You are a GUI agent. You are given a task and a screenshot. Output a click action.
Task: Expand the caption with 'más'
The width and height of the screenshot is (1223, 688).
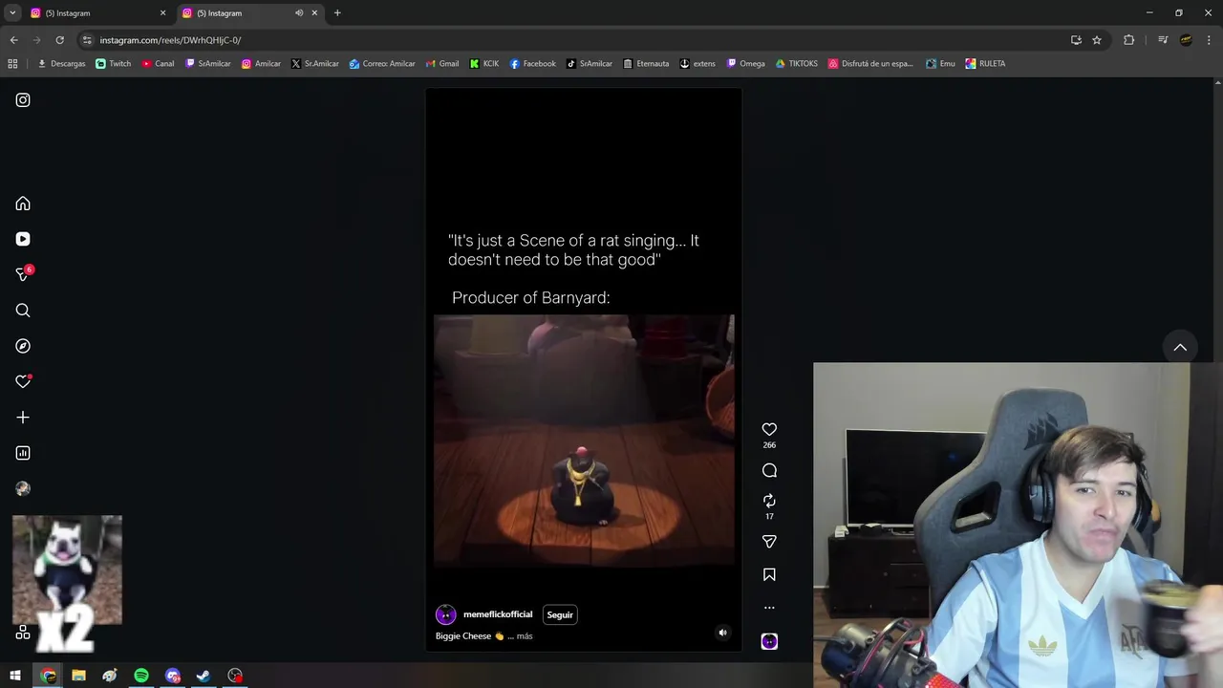click(x=524, y=636)
